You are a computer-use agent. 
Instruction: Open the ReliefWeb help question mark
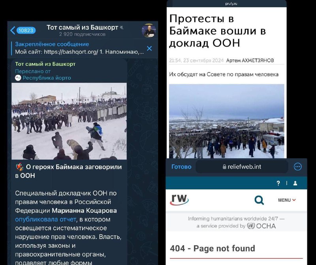click(x=278, y=183)
